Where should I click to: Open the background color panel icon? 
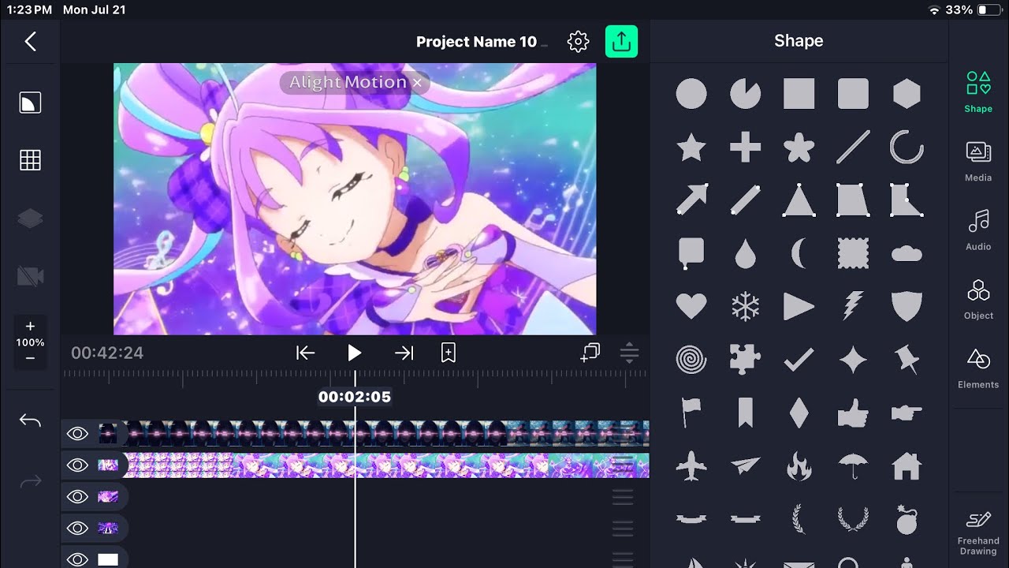pos(30,103)
